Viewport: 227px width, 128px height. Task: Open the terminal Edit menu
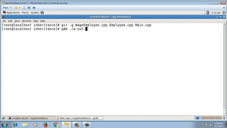[x=10, y=21]
